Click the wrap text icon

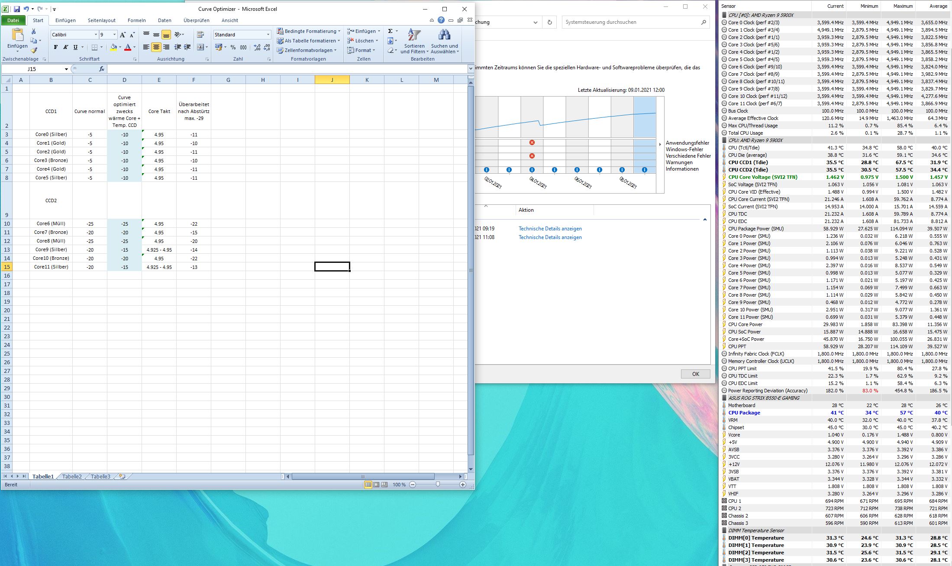200,35
